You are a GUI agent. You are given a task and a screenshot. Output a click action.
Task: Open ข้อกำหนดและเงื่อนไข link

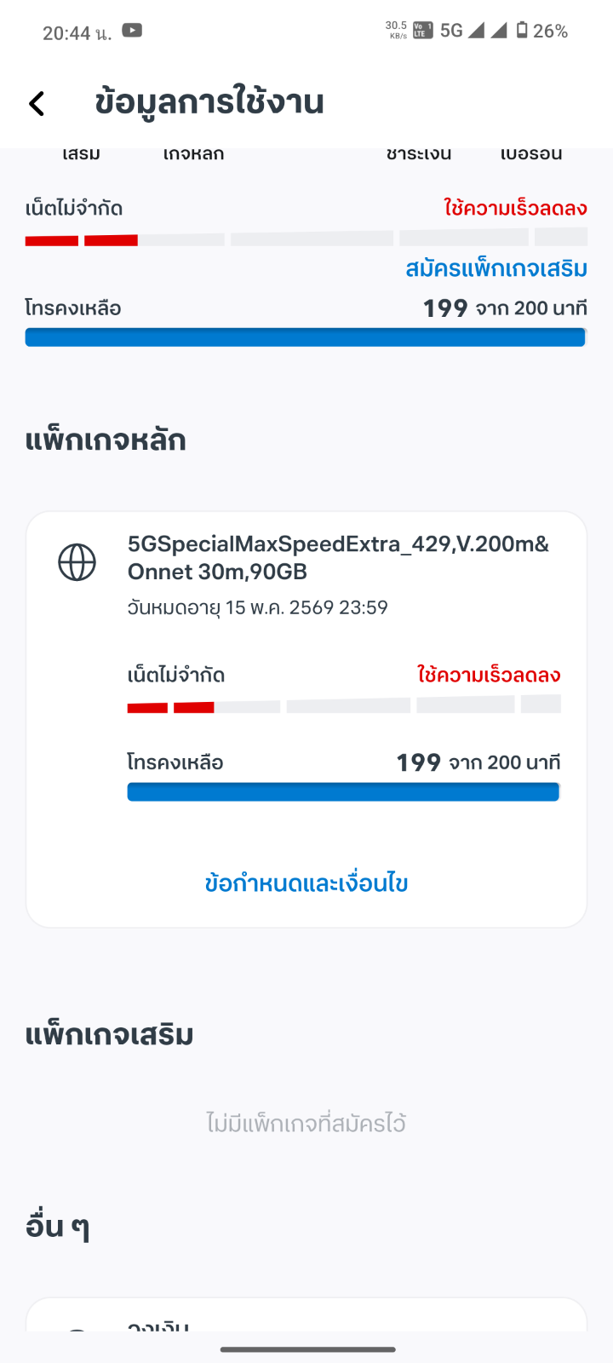[x=306, y=883]
